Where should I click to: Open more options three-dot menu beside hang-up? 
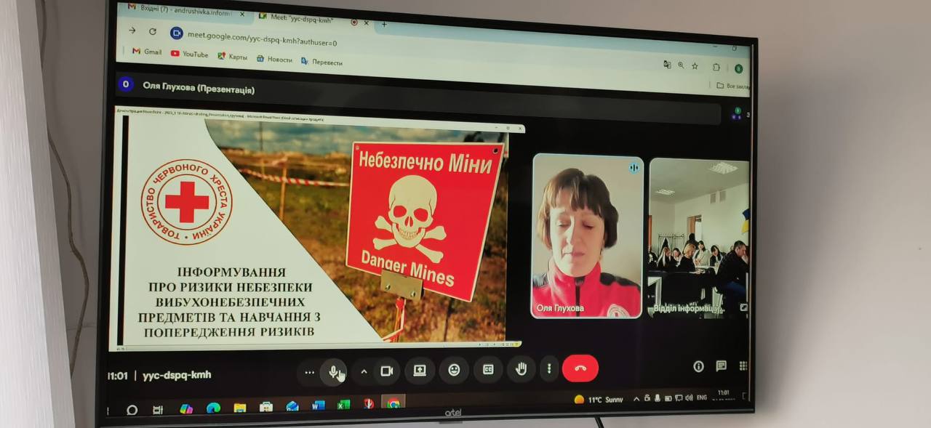coord(549,368)
